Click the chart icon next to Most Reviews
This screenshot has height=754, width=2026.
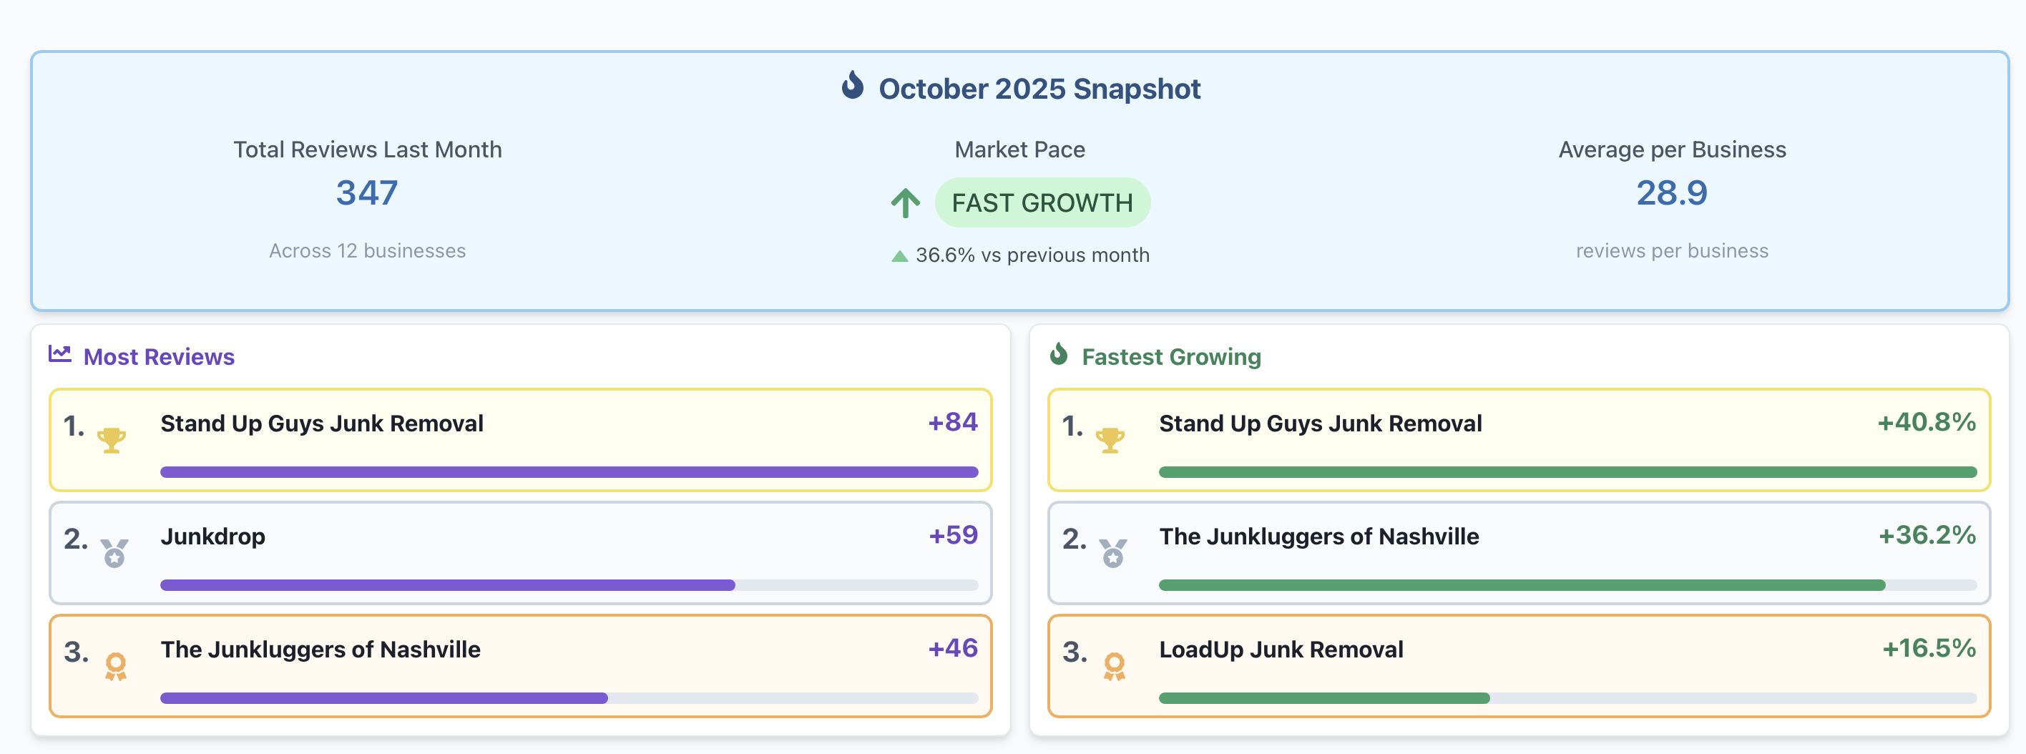click(x=60, y=354)
